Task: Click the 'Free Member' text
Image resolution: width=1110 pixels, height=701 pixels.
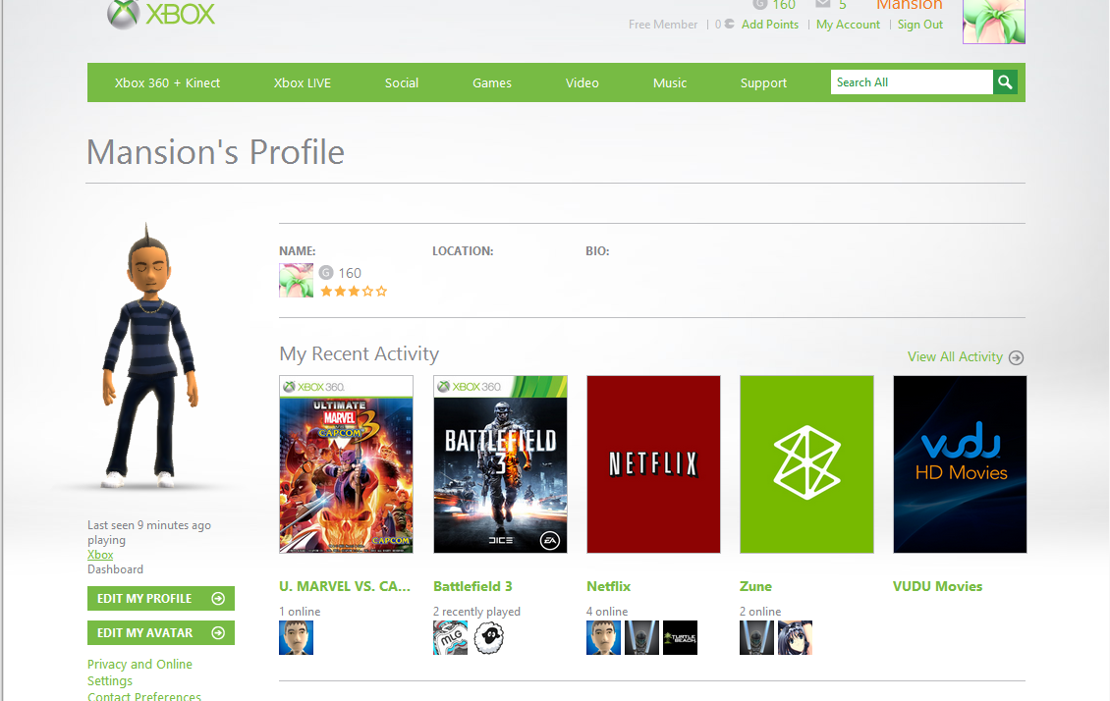Action: [663, 24]
